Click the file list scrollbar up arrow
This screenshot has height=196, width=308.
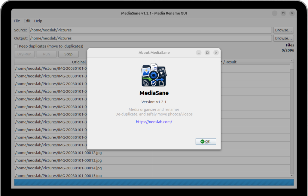pos(292,61)
